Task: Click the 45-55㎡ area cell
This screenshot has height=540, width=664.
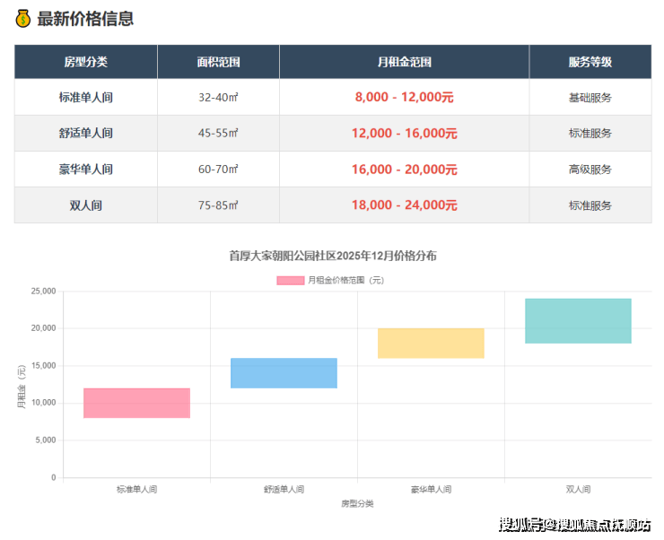Action: coord(218,133)
